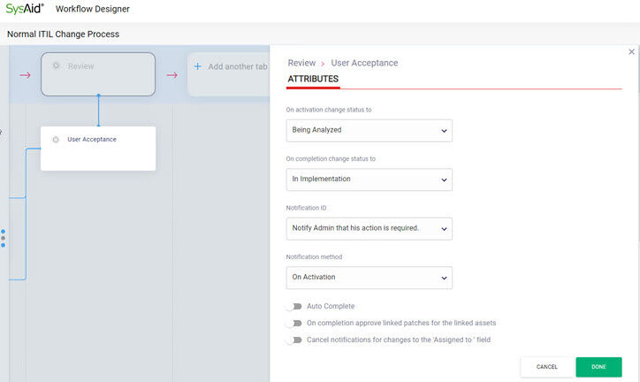Click power icon on Review tab box
640x382 pixels.
tap(57, 65)
